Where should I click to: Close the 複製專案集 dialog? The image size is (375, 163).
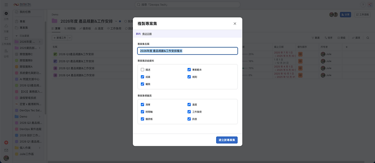pos(235,23)
